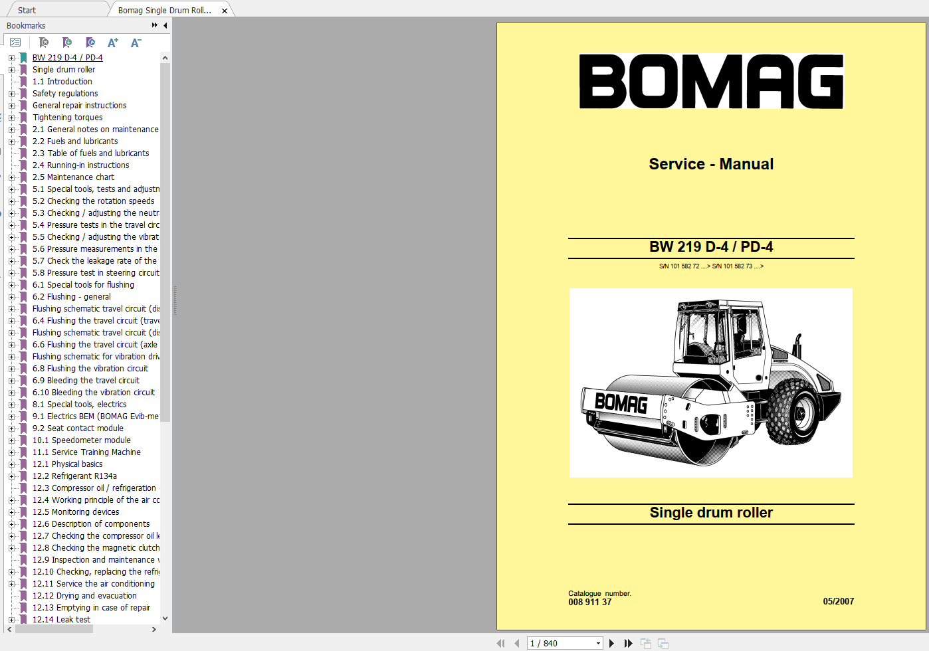Open 8.1 Special tools, electrics bookmark
Image resolution: width=929 pixels, height=651 pixels.
pos(80,405)
